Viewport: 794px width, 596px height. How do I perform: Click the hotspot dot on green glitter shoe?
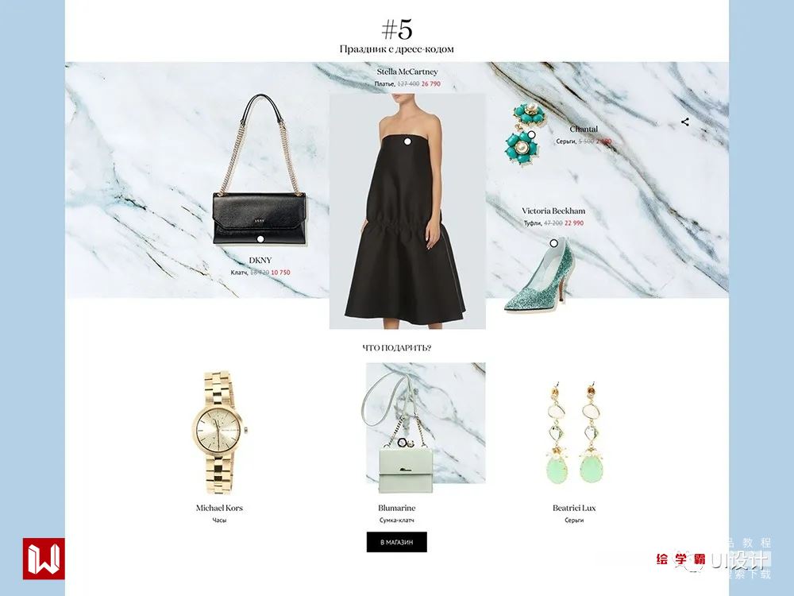[554, 243]
